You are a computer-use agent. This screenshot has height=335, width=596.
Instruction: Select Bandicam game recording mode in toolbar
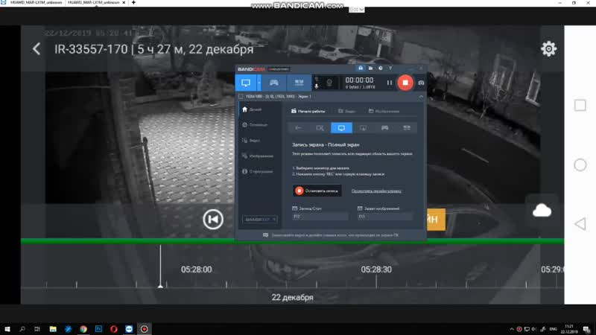click(x=273, y=83)
